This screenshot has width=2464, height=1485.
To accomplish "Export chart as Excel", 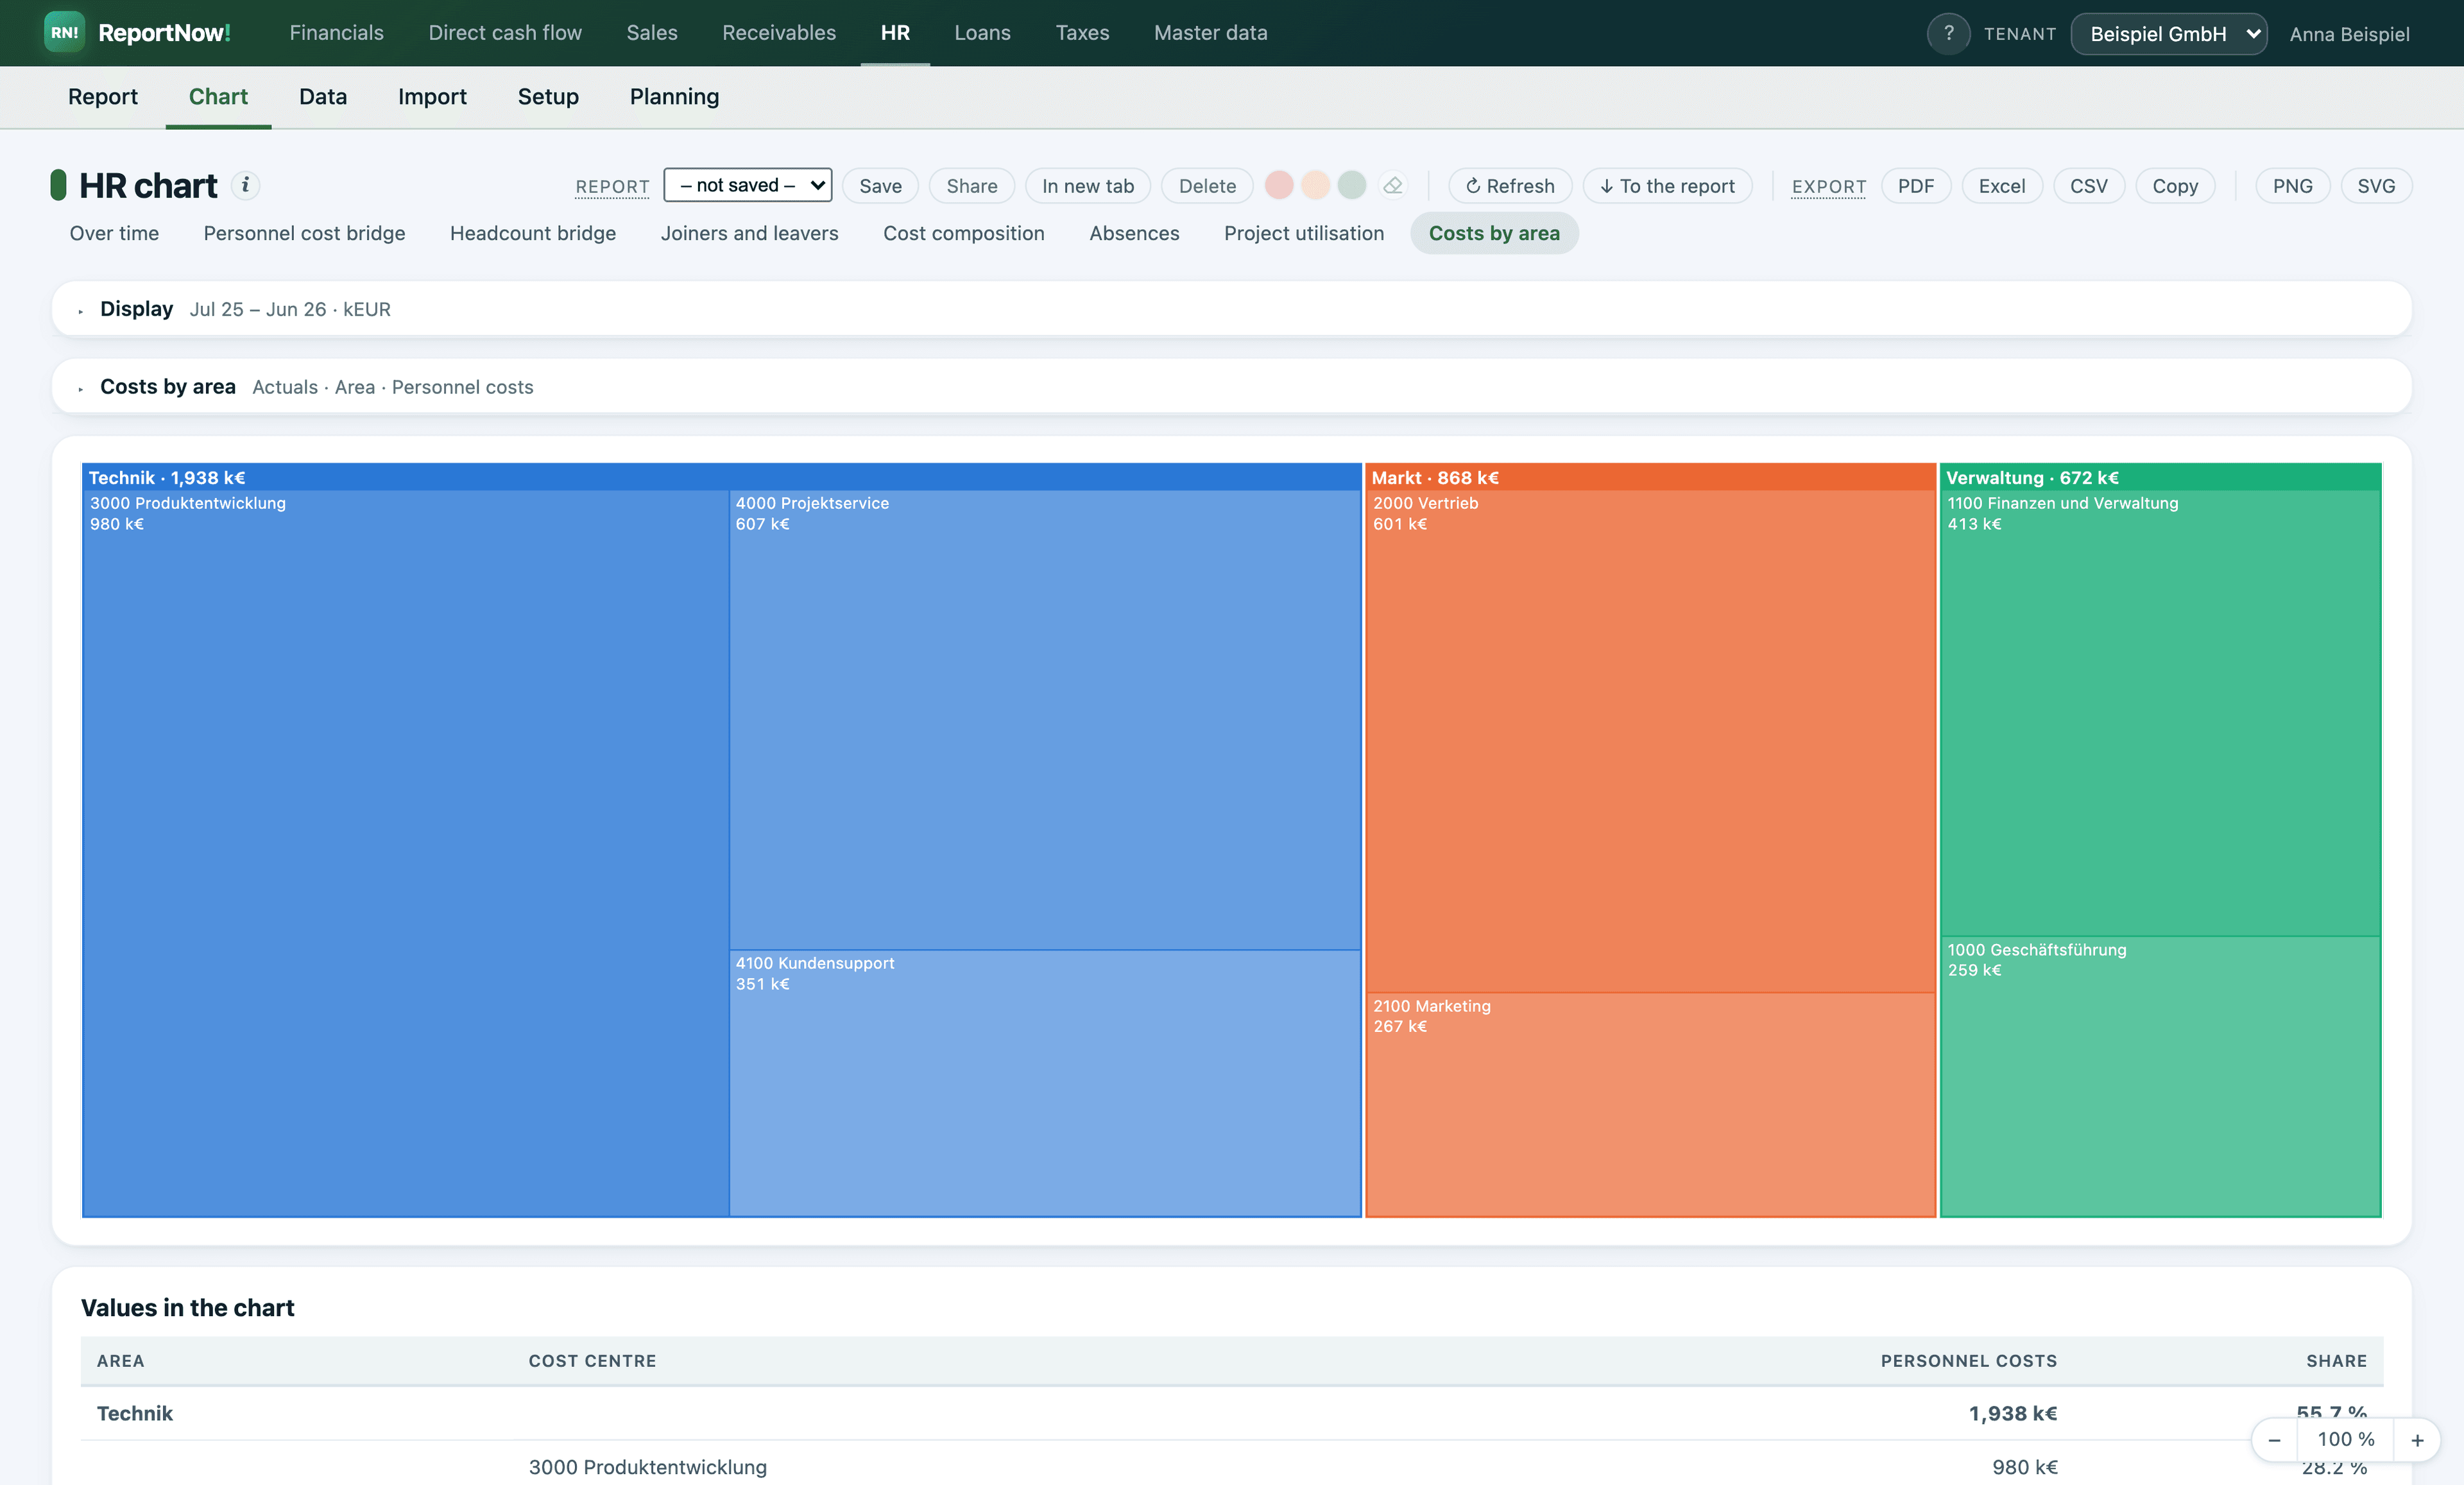I will coord(2002,185).
